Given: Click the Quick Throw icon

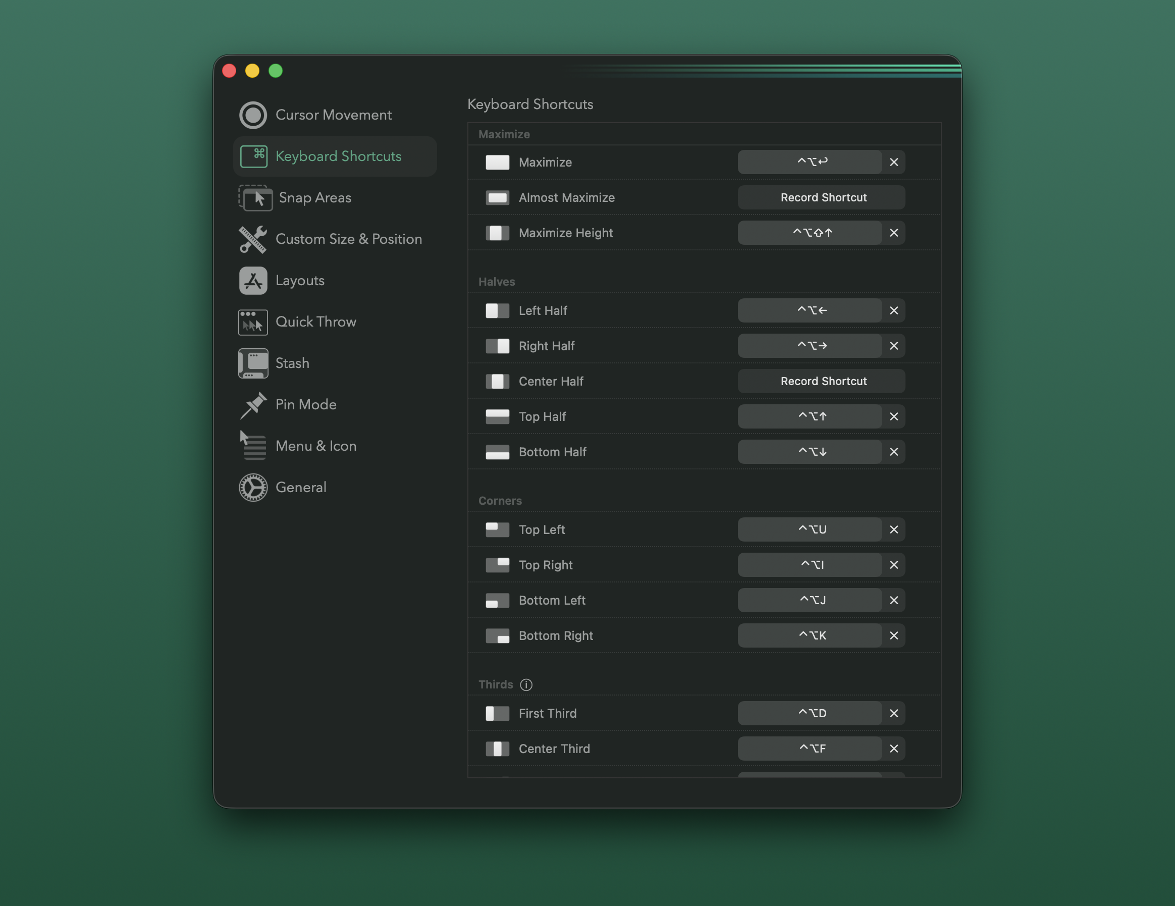Looking at the screenshot, I should pos(253,322).
